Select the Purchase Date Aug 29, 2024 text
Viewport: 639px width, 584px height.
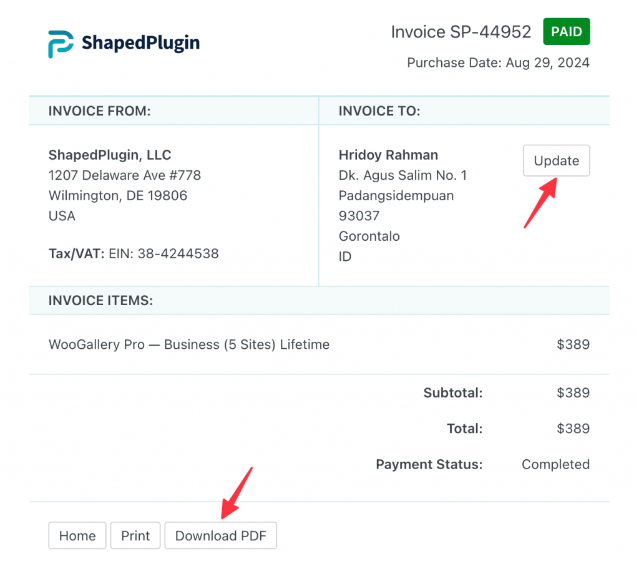click(498, 63)
